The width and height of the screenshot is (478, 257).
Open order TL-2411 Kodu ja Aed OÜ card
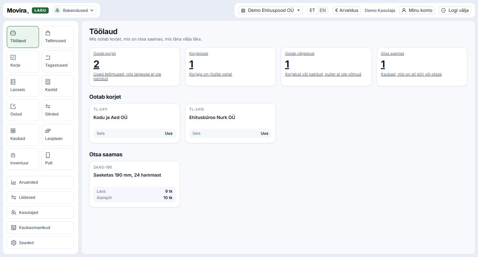[x=135, y=123]
